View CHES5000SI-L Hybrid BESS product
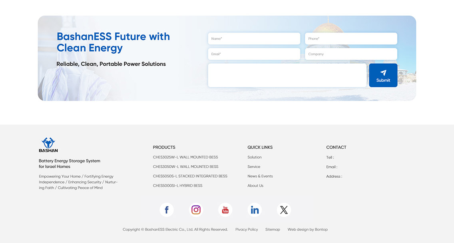 coord(177,186)
